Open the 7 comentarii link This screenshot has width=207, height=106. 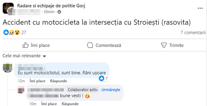193,32
